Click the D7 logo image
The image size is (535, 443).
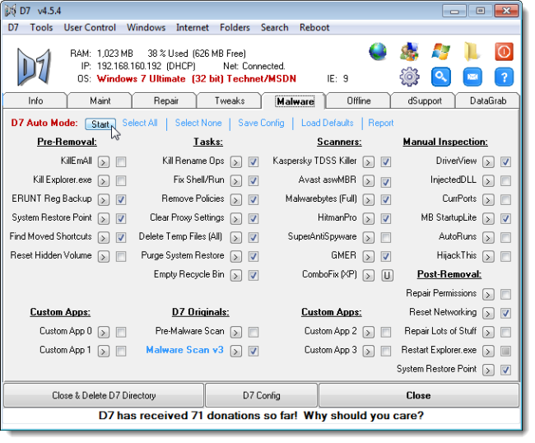pyautogui.click(x=34, y=67)
